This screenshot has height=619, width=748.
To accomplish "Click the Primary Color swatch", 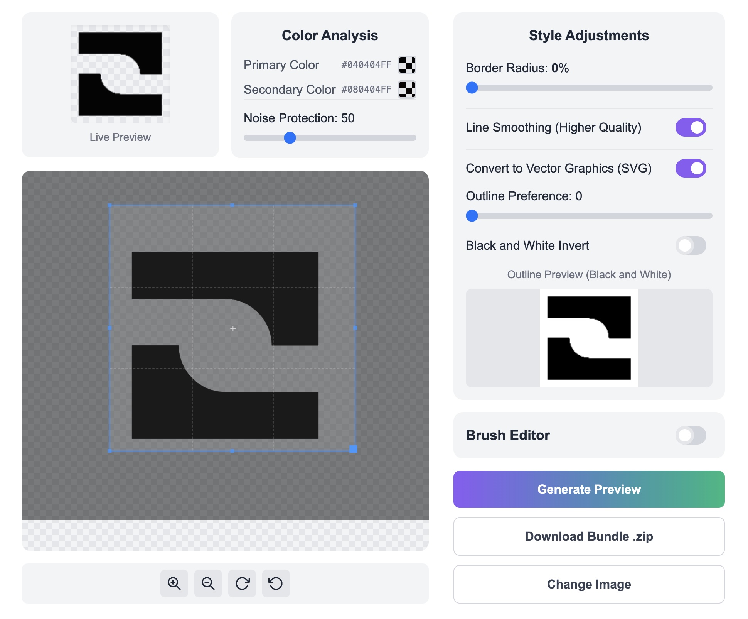I will point(407,65).
